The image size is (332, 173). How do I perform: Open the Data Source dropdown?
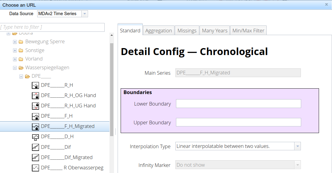pyautogui.click(x=85, y=14)
